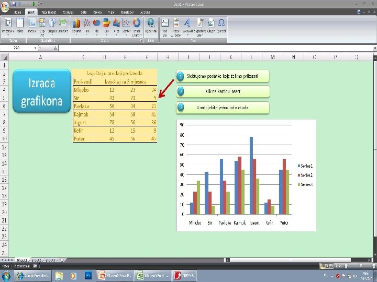Insert a Signature Line
Image resolution: width=377 pixels, height=282 pixels.
[x=200, y=27]
